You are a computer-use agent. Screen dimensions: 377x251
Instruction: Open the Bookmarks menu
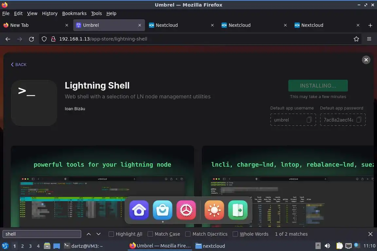(x=74, y=13)
